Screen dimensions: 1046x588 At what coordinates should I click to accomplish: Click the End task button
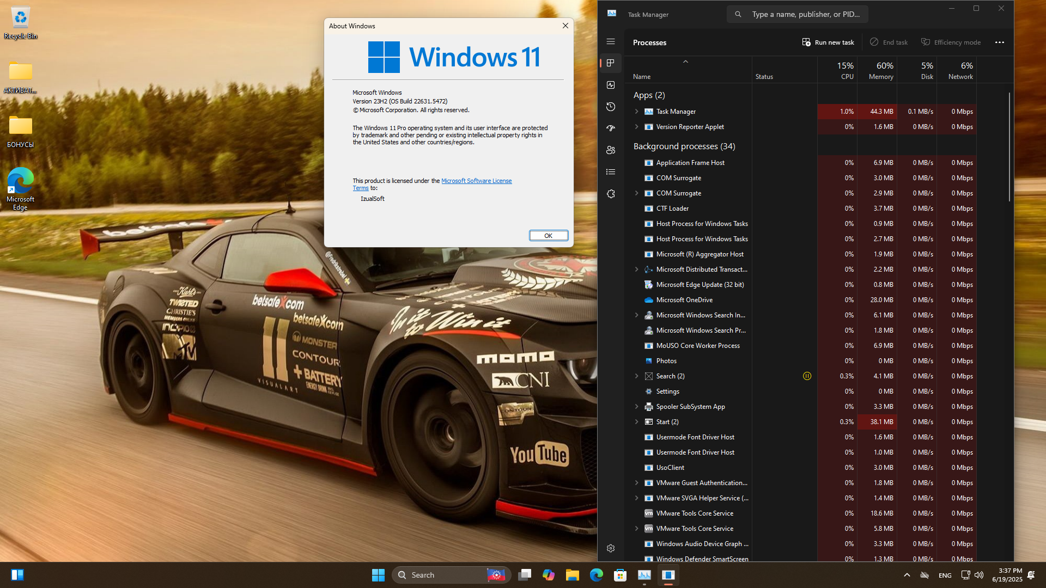click(x=889, y=42)
